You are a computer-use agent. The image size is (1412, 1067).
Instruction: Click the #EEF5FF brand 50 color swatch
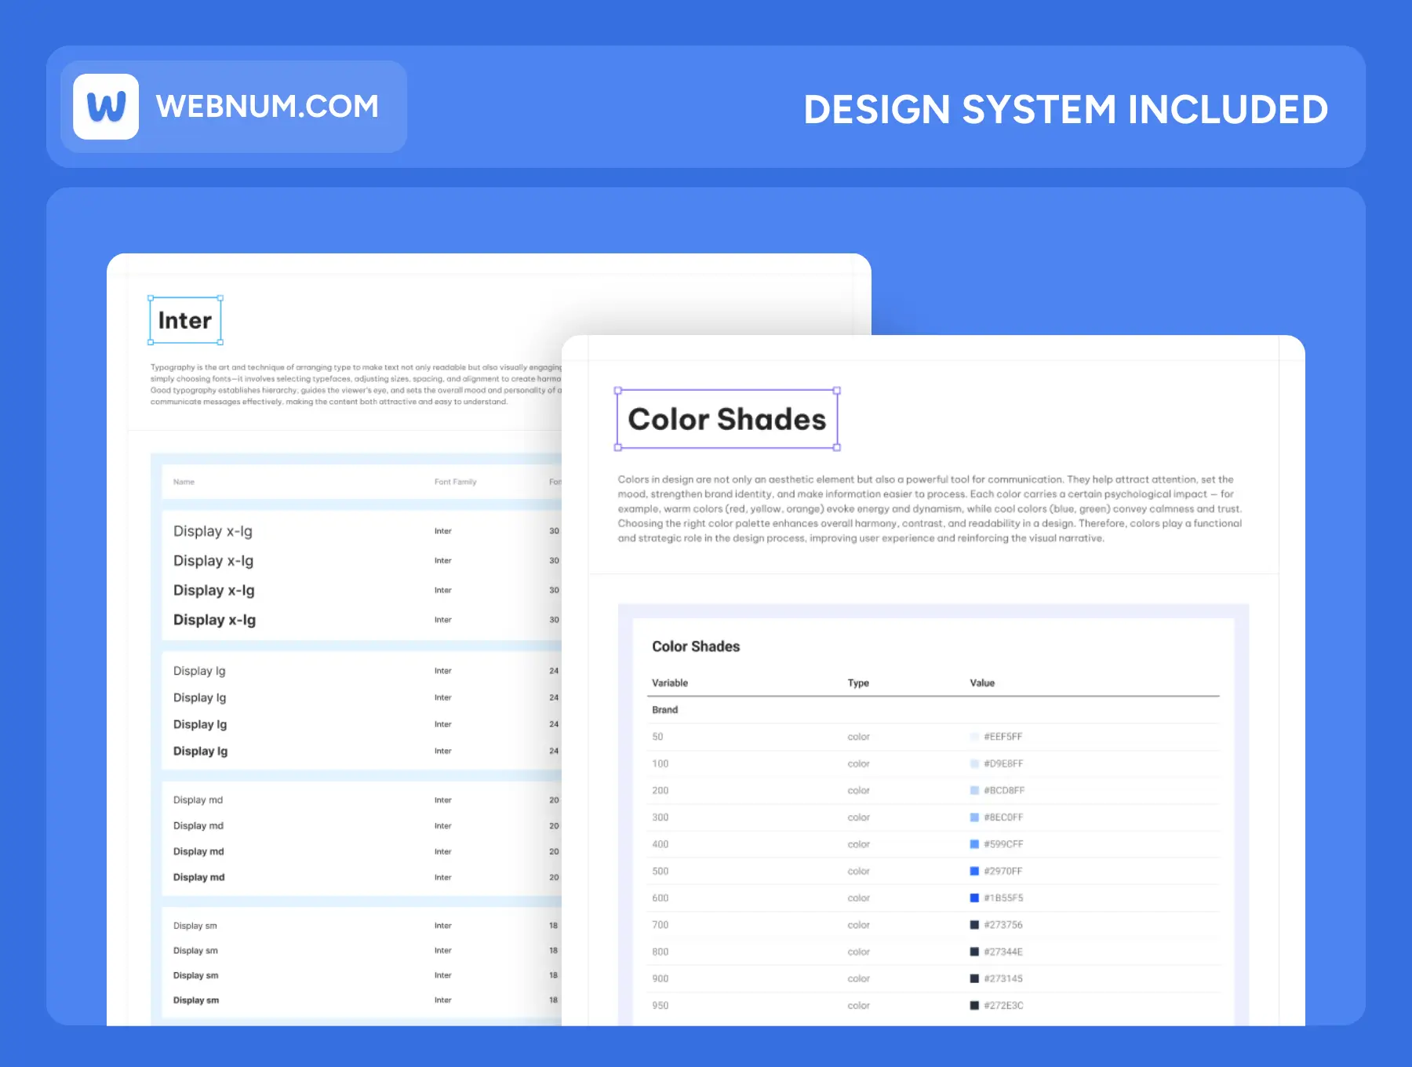click(x=973, y=736)
